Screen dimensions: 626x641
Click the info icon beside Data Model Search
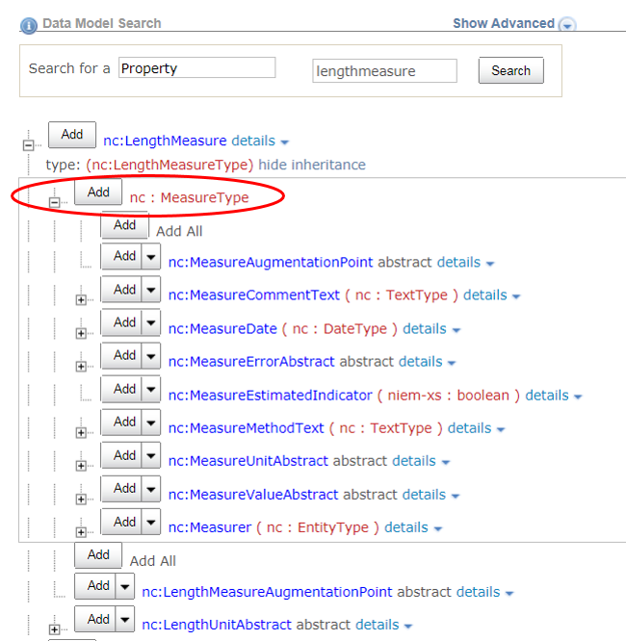coord(29,24)
